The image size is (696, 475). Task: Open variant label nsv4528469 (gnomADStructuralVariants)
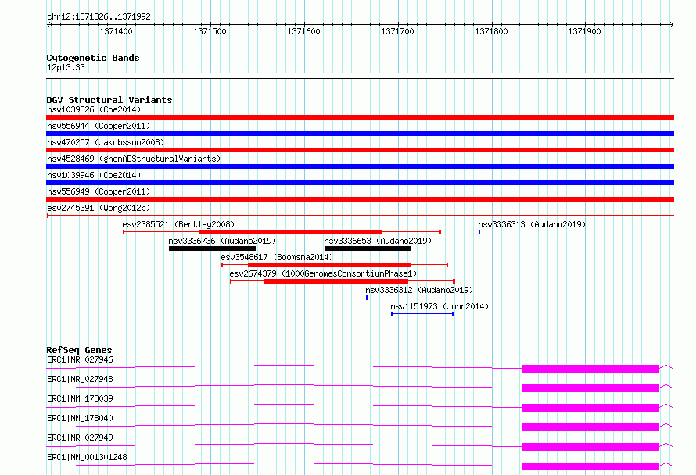click(x=134, y=159)
